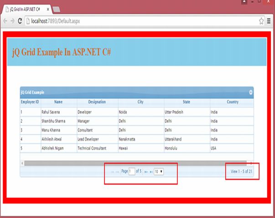This screenshot has width=275, height=218.
Task: Bookmark page with star icon
Action: click(x=261, y=21)
